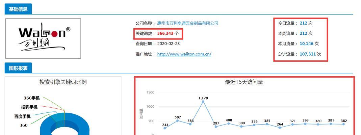Click the 1500 y-axis label
The width and height of the screenshot is (361, 135).
coord(150,92)
